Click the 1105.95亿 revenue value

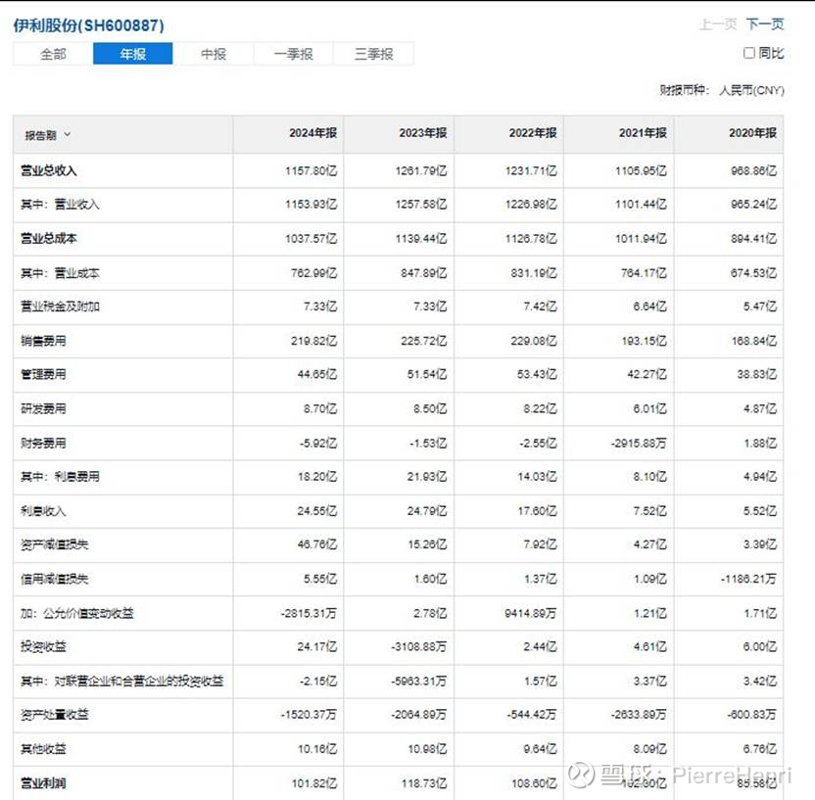(641, 171)
